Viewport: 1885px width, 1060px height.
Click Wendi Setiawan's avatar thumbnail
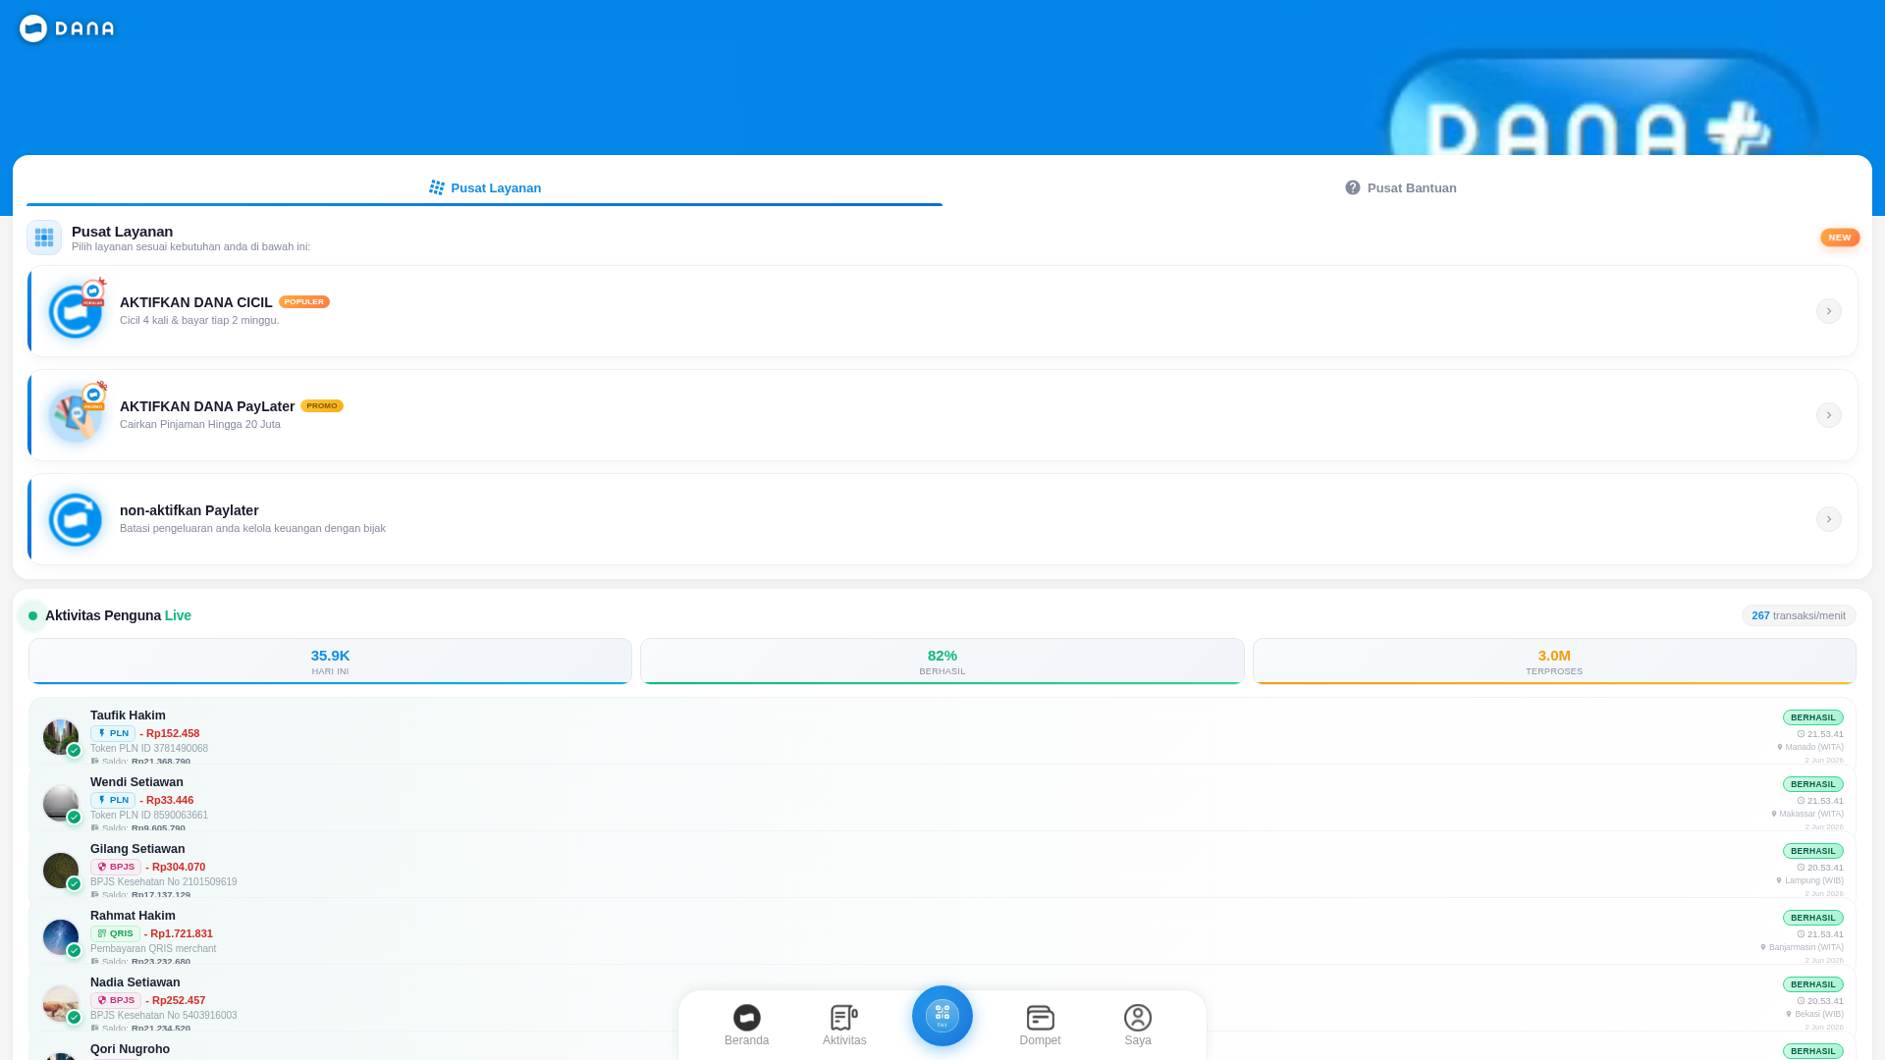click(x=61, y=804)
